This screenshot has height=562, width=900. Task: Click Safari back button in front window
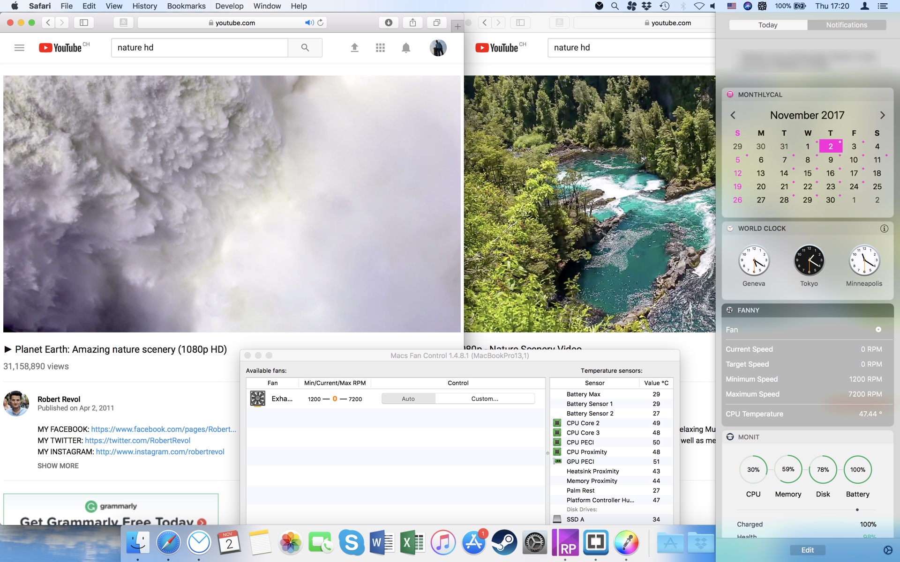tap(48, 22)
